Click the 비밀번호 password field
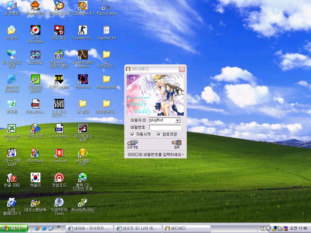The image size is (311, 233). [165, 127]
